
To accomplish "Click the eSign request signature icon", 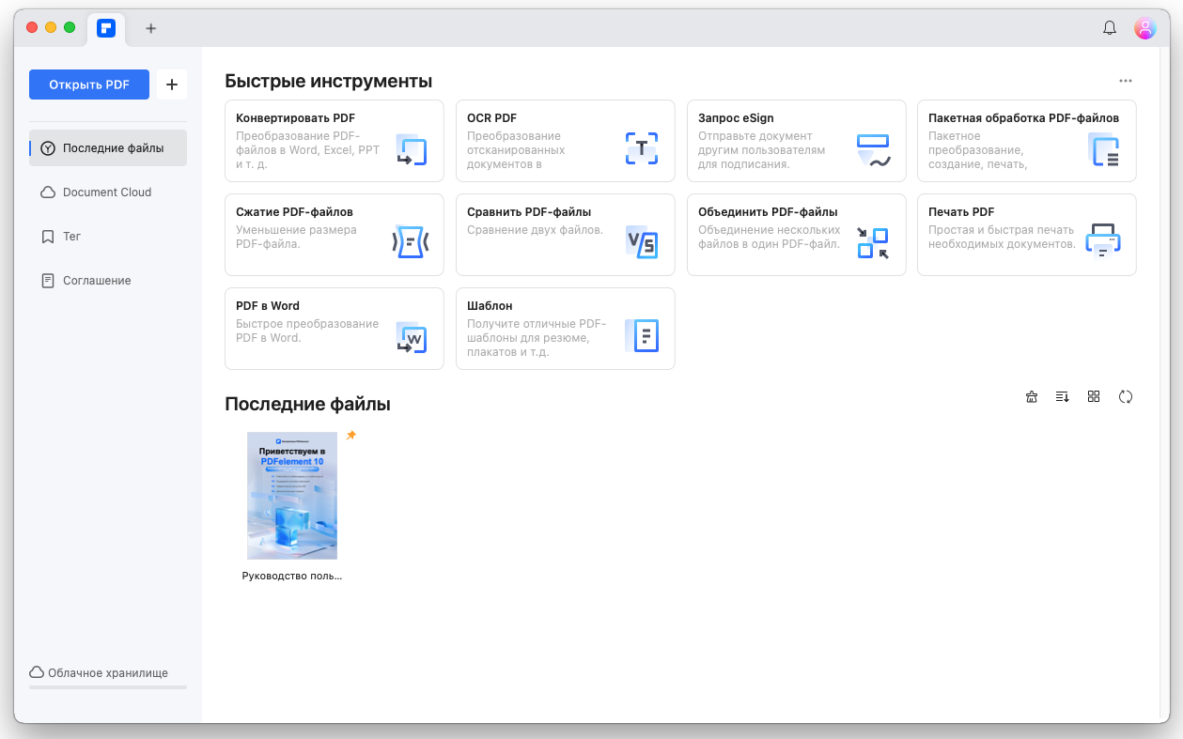I will pos(873,150).
